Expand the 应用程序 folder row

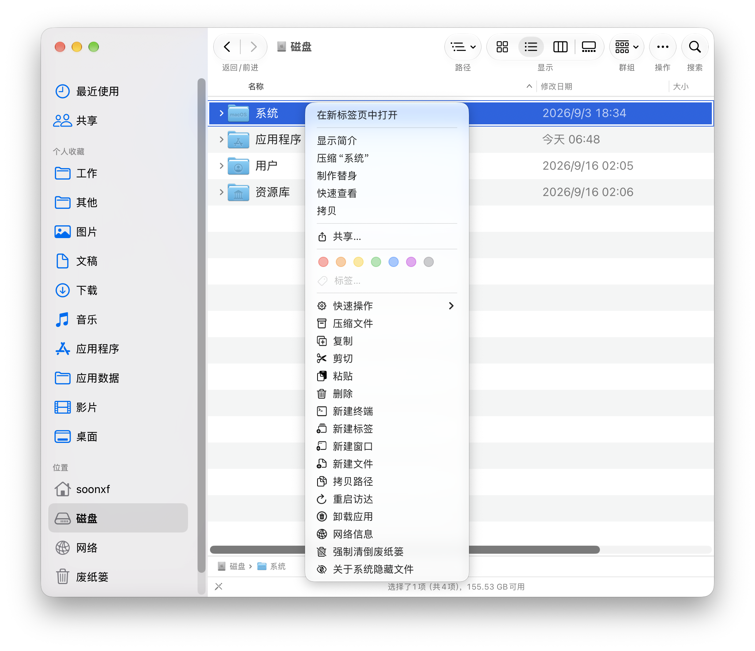pos(221,140)
